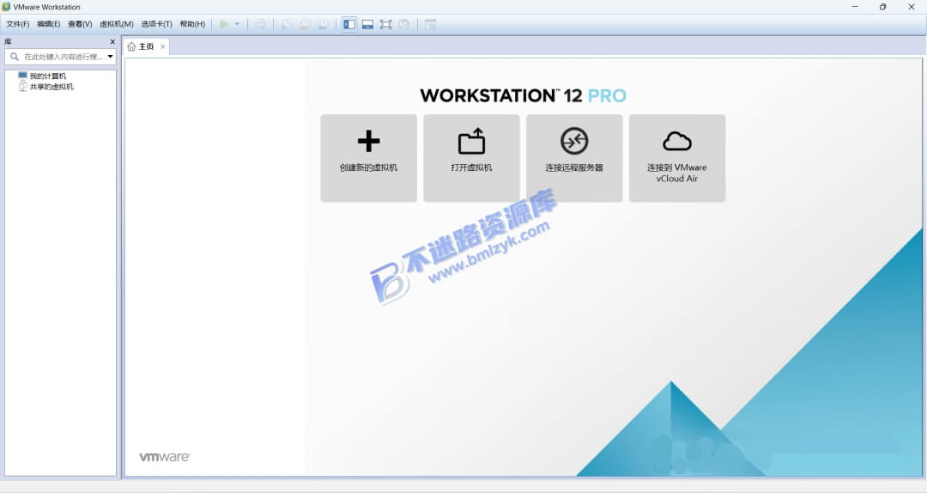
Task: Close the VMware Workstation window
Action: coord(911,7)
